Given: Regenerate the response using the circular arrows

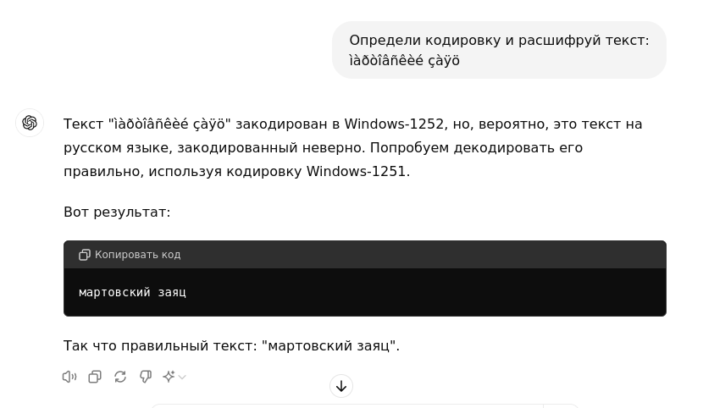Looking at the screenshot, I should pyautogui.click(x=120, y=377).
